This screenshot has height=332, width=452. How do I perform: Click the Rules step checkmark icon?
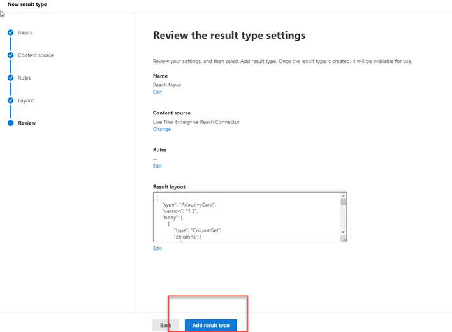pos(11,78)
